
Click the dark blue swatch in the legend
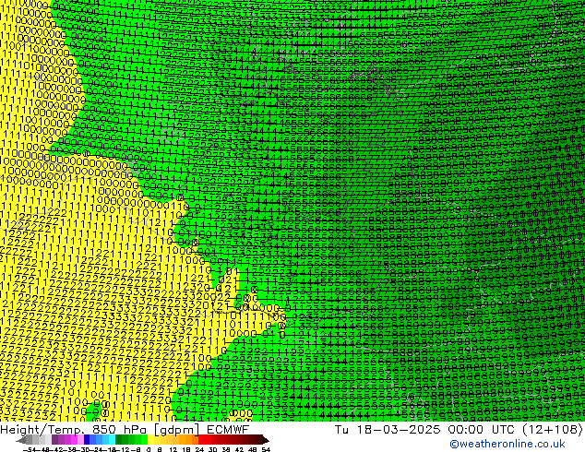(87, 440)
